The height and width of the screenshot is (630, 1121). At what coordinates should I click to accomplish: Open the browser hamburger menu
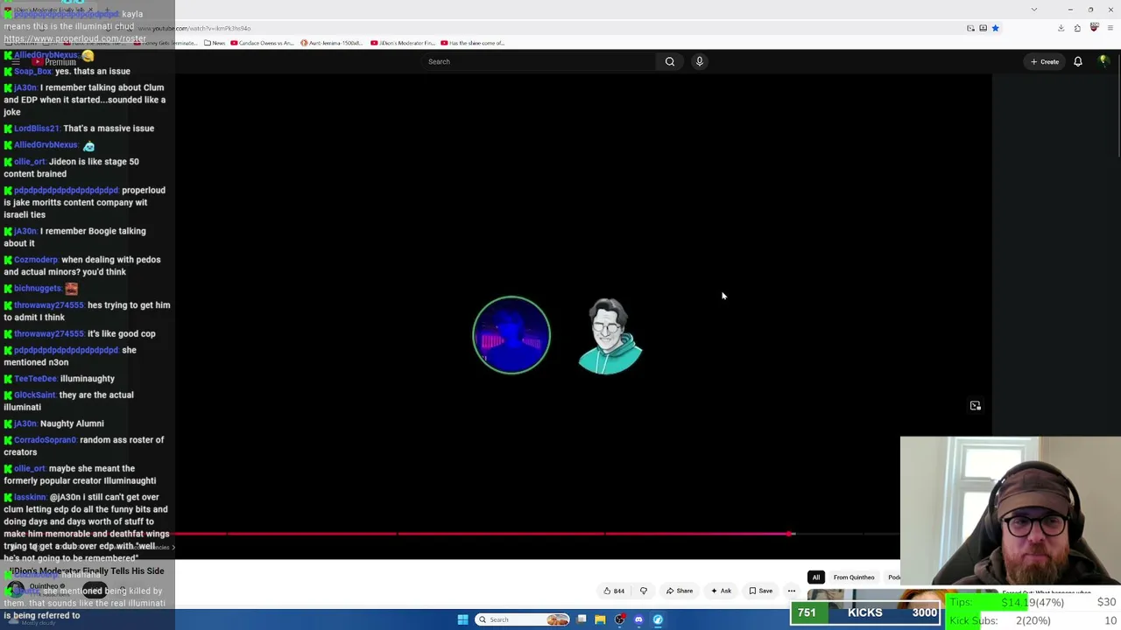click(x=1110, y=28)
